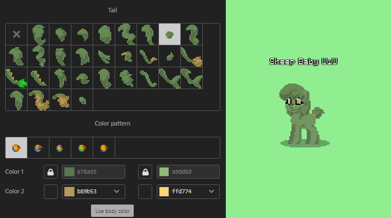
Task: Click the ffd774 yellow color swatch
Action: [164, 191]
